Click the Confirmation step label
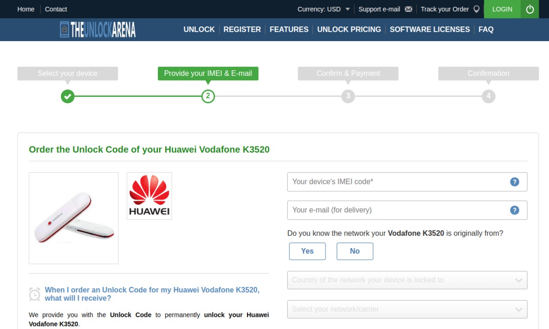This screenshot has width=549, height=329. pyautogui.click(x=489, y=73)
